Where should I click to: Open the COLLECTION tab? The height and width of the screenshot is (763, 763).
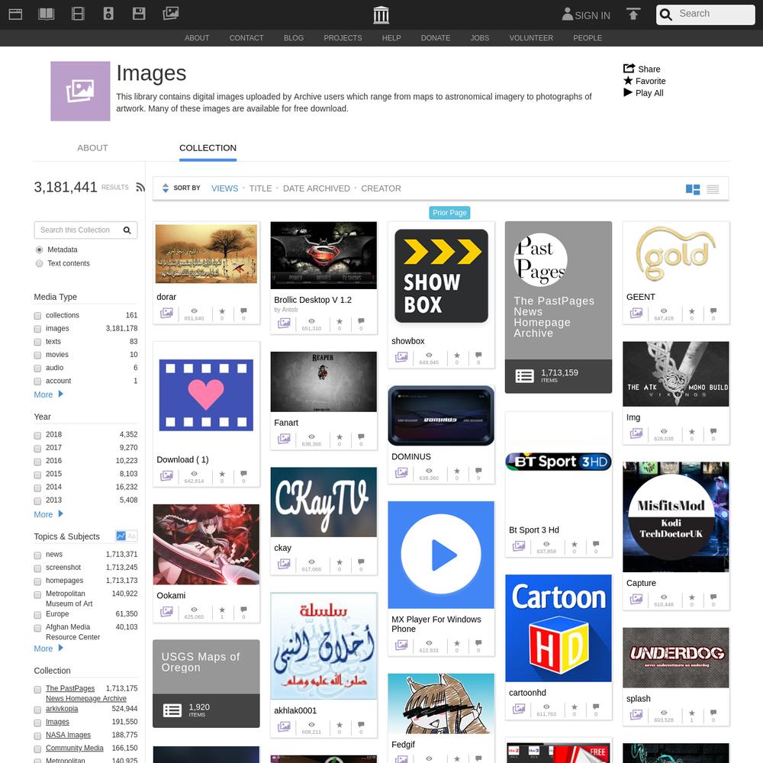click(208, 148)
